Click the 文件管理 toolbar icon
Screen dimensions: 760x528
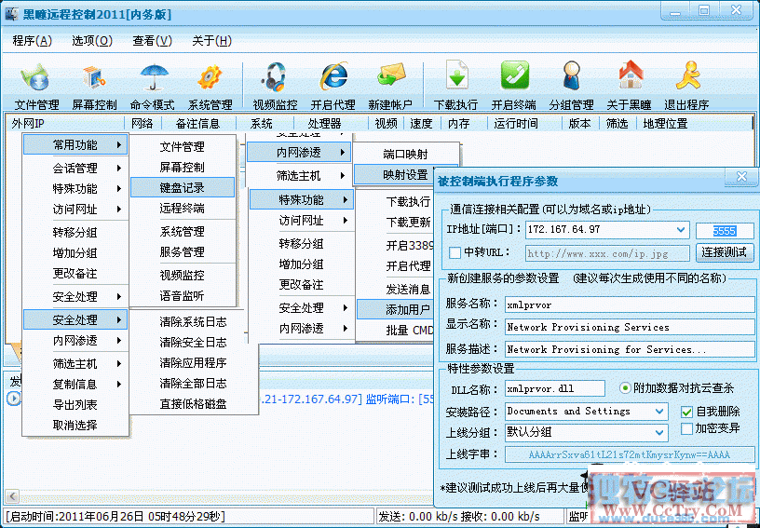(36, 77)
